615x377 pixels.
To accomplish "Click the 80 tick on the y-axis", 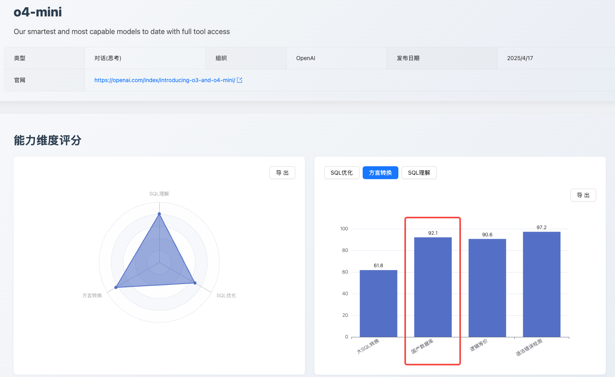I will [345, 250].
